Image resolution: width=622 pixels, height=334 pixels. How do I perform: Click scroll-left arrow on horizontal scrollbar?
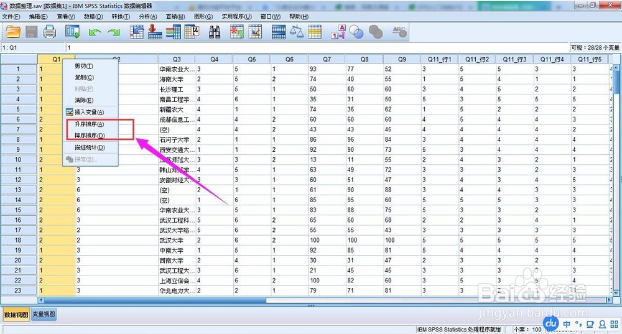pos(40,300)
